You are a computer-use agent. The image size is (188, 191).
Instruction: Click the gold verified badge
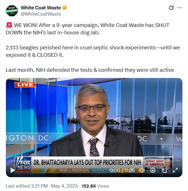[64, 8]
